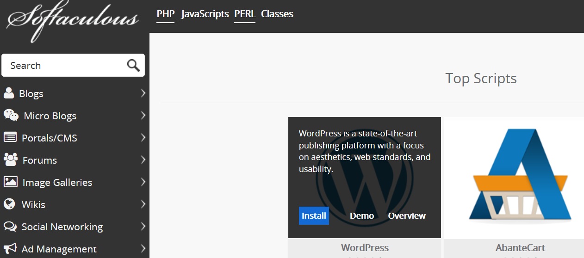The height and width of the screenshot is (258, 584).
Task: Expand the Blogs category chevron
Action: (143, 93)
